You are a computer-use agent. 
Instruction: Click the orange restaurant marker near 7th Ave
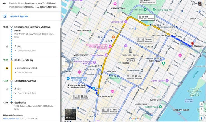(x=114, y=37)
